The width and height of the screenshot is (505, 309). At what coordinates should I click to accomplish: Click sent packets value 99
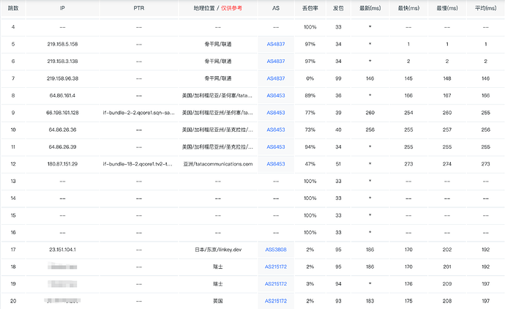(x=338, y=78)
